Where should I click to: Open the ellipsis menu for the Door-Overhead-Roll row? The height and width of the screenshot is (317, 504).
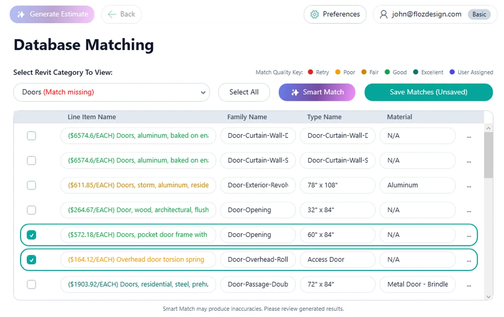(x=469, y=260)
